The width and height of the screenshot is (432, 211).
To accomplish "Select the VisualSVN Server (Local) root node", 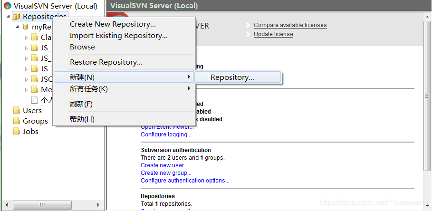I will pos(56,6).
